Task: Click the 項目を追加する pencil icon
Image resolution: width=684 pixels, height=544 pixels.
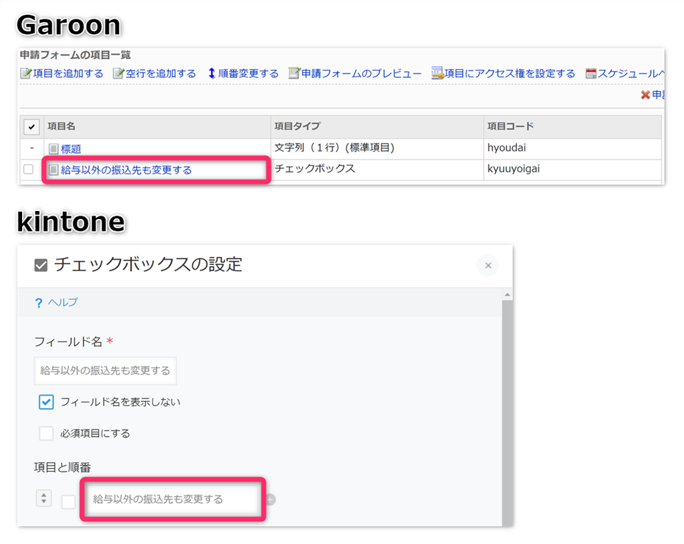Action: tap(26, 73)
